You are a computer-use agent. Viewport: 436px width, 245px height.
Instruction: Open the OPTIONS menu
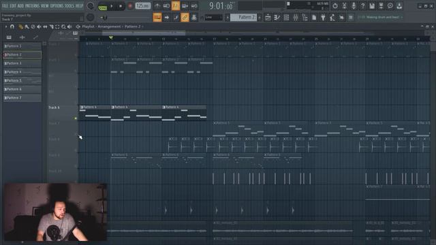pyautogui.click(x=57, y=5)
